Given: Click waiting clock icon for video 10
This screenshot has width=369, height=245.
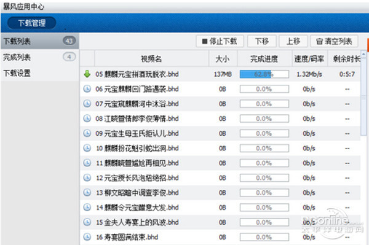Looking at the screenshot, I should (x=87, y=148).
